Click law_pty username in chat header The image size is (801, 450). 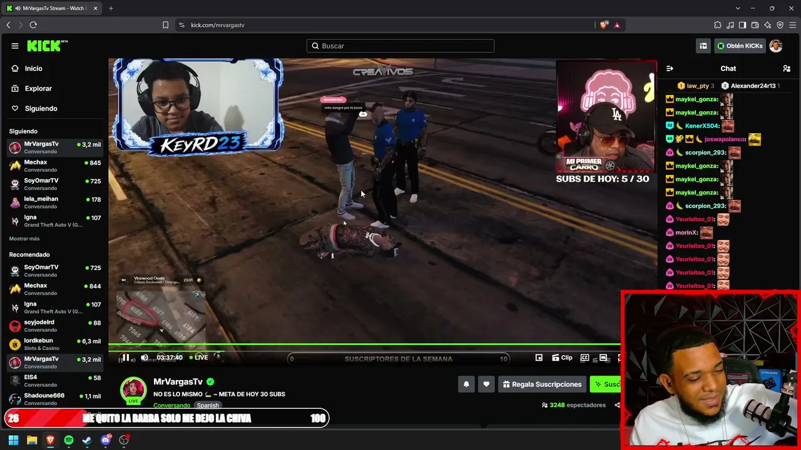(698, 86)
